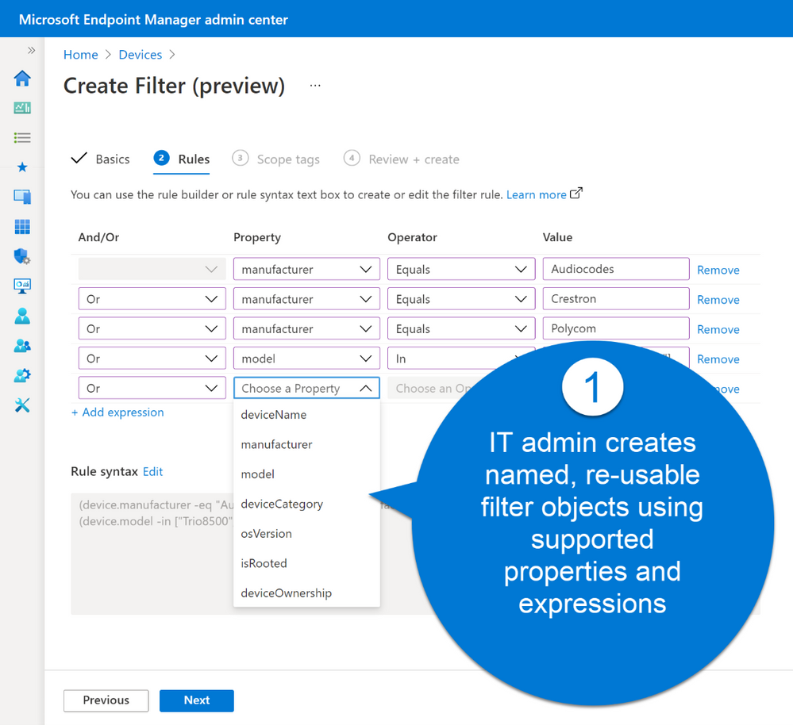
Task: Expand the sidebar with double chevron
Action: [32, 50]
